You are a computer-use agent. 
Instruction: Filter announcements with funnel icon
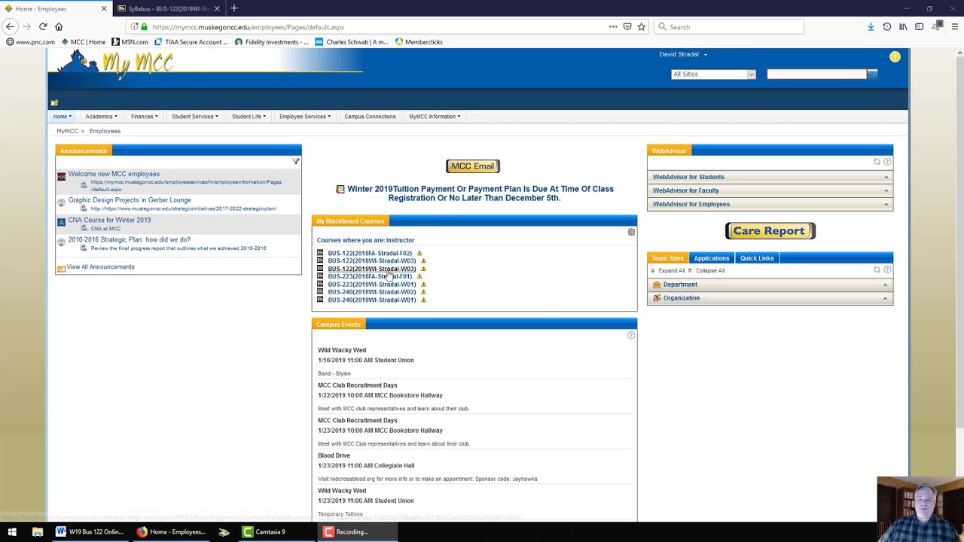click(x=296, y=161)
